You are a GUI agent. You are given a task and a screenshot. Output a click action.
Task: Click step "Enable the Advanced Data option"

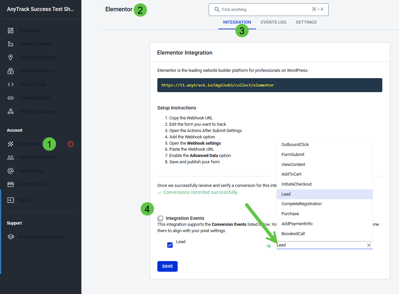(x=200, y=156)
